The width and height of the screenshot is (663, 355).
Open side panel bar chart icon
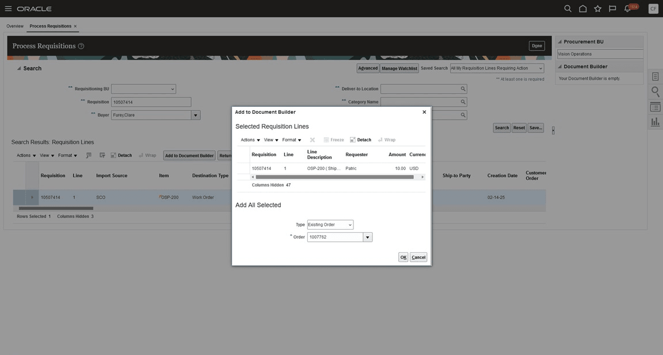coord(655,122)
